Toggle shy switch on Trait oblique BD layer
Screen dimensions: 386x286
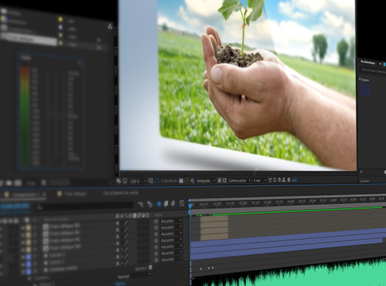(x=118, y=223)
